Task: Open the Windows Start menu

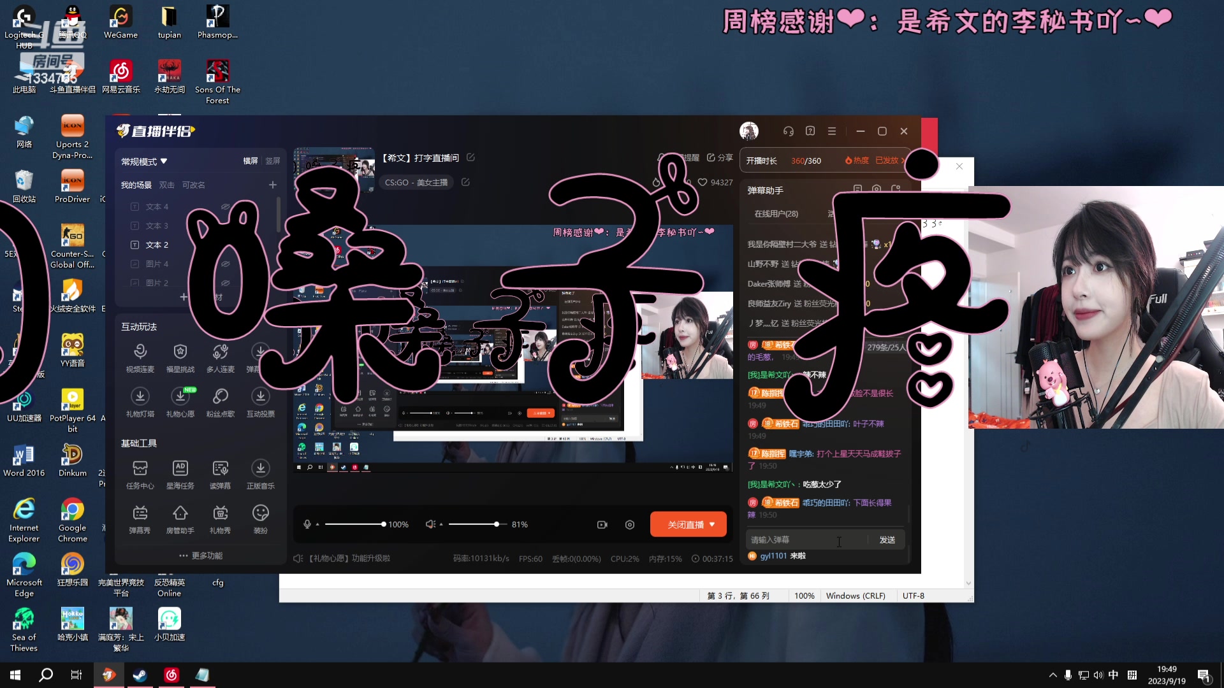Action: pos(15,675)
